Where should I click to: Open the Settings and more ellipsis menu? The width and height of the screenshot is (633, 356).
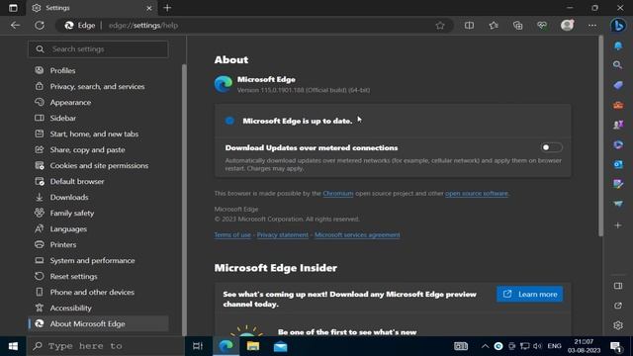point(591,26)
